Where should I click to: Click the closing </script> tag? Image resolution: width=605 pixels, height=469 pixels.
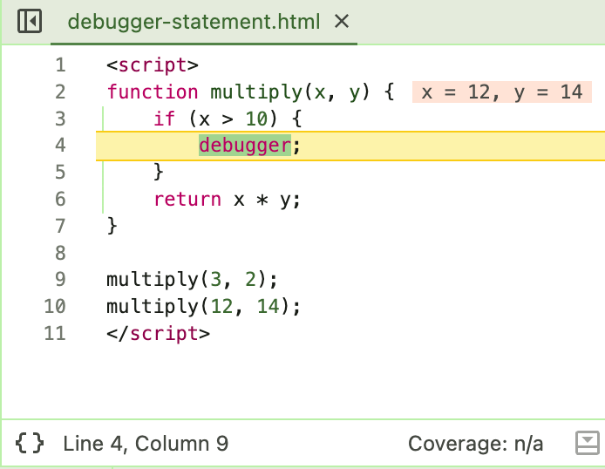pyautogui.click(x=158, y=334)
